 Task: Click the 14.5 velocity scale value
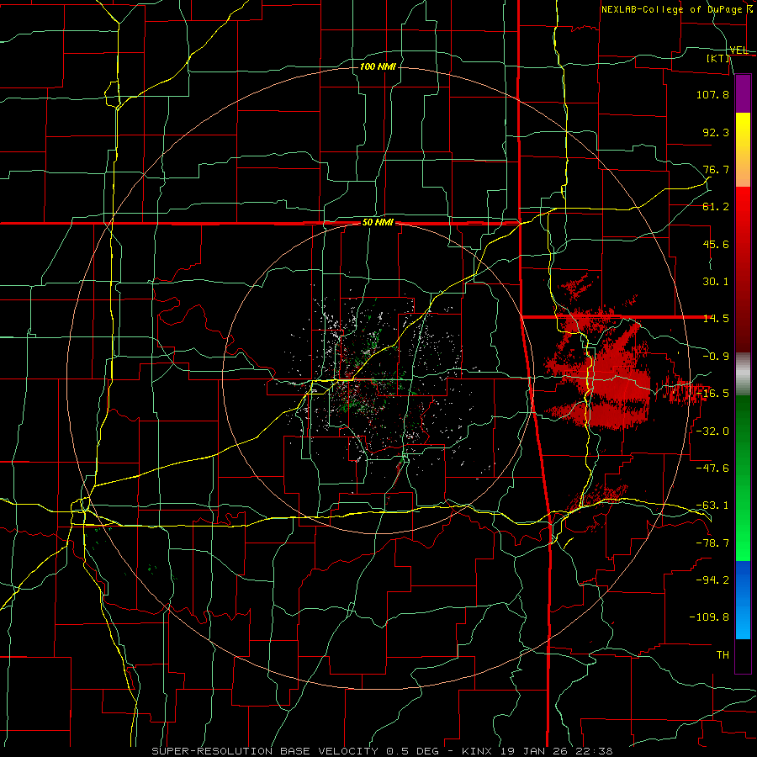716,319
